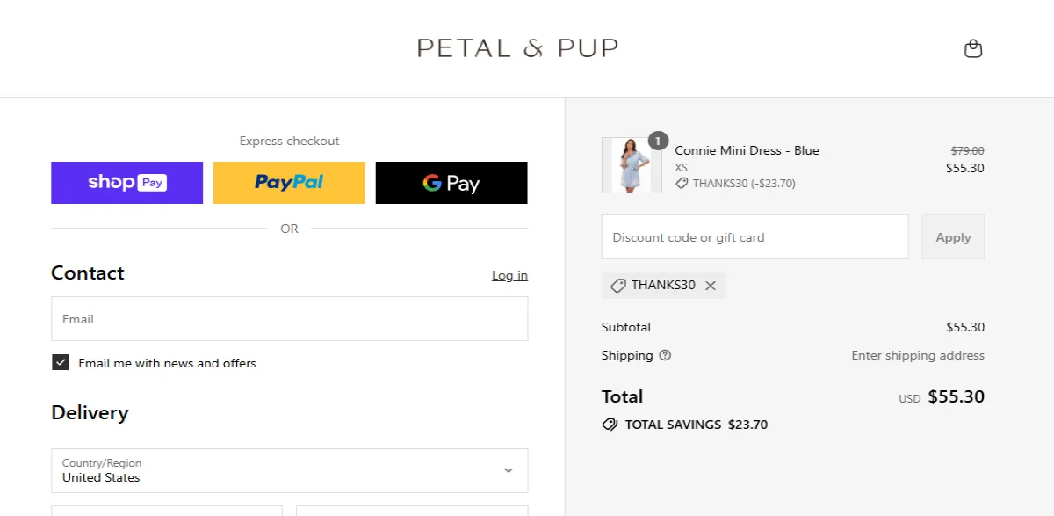Click the tag icon beside TOTAL SAVINGS

point(610,425)
